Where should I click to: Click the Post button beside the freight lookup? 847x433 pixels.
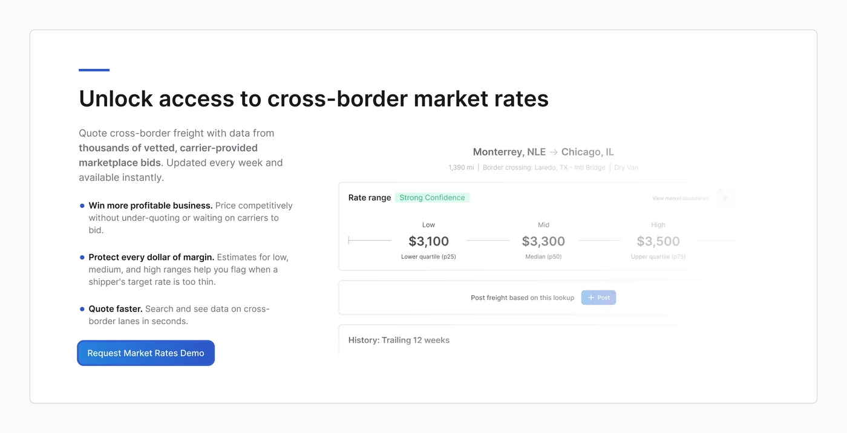(x=598, y=298)
